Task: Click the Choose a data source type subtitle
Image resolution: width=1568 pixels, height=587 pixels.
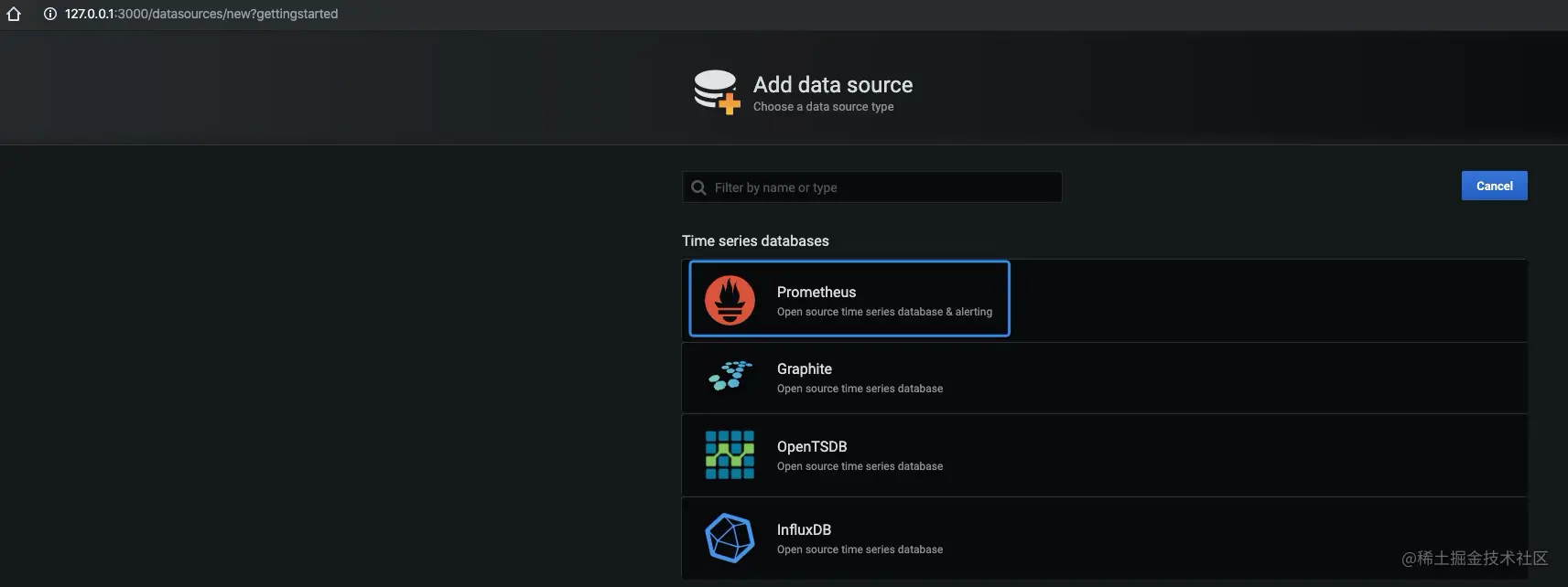Action: 823,107
